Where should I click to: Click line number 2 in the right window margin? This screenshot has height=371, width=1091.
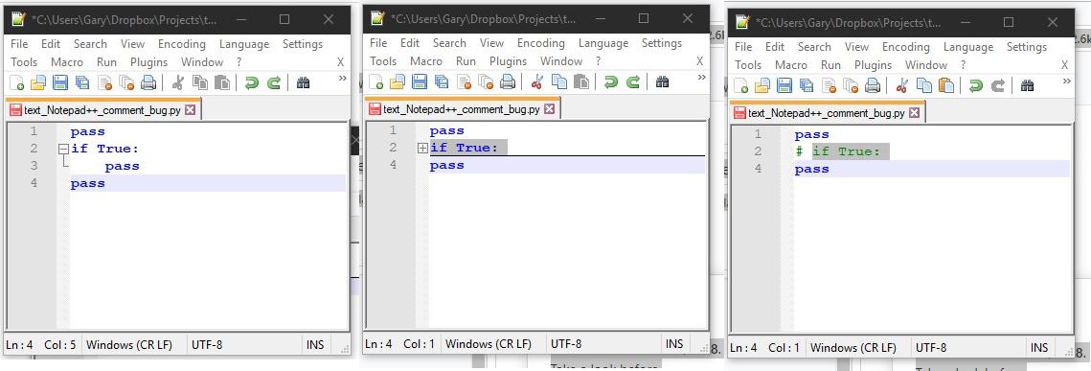(758, 151)
